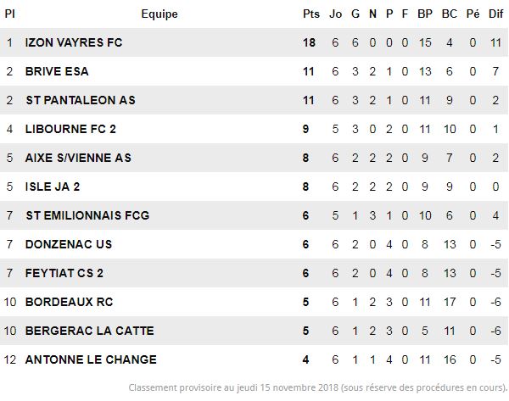This screenshot has width=509, height=401.
Task: Click the Pts column header
Action: 311,14
